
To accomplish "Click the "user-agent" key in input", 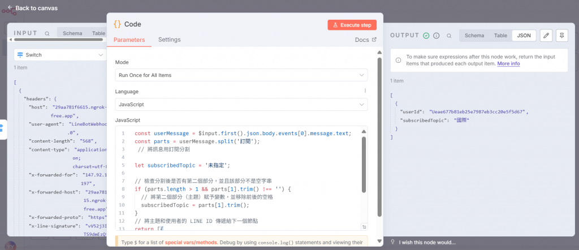I will (x=46, y=124).
